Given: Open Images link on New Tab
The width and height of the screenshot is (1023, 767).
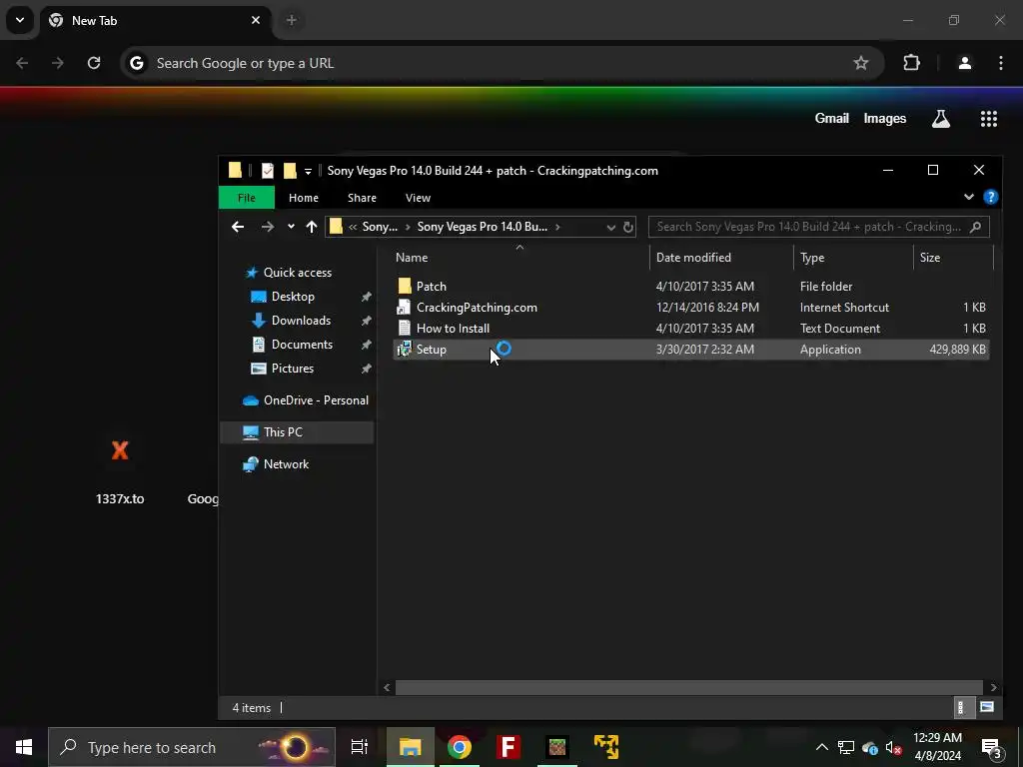Looking at the screenshot, I should click(x=885, y=118).
